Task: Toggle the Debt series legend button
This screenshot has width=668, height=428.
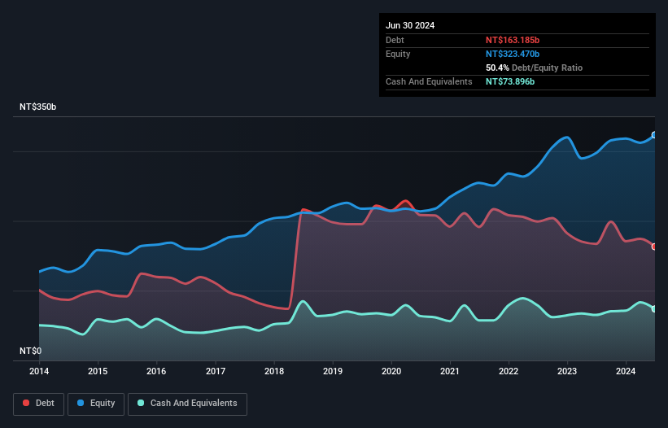Action: pos(39,404)
